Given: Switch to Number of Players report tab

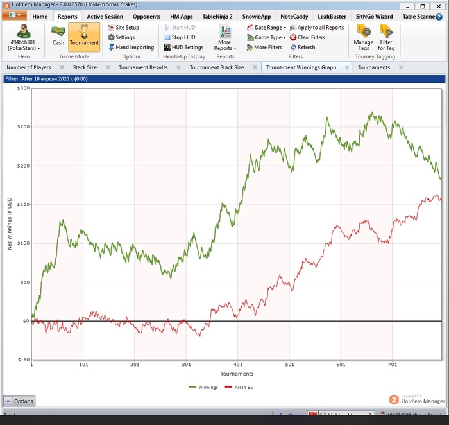Looking at the screenshot, I should tap(29, 67).
